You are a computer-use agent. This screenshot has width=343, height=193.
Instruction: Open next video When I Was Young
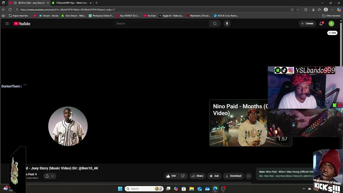click(286, 172)
